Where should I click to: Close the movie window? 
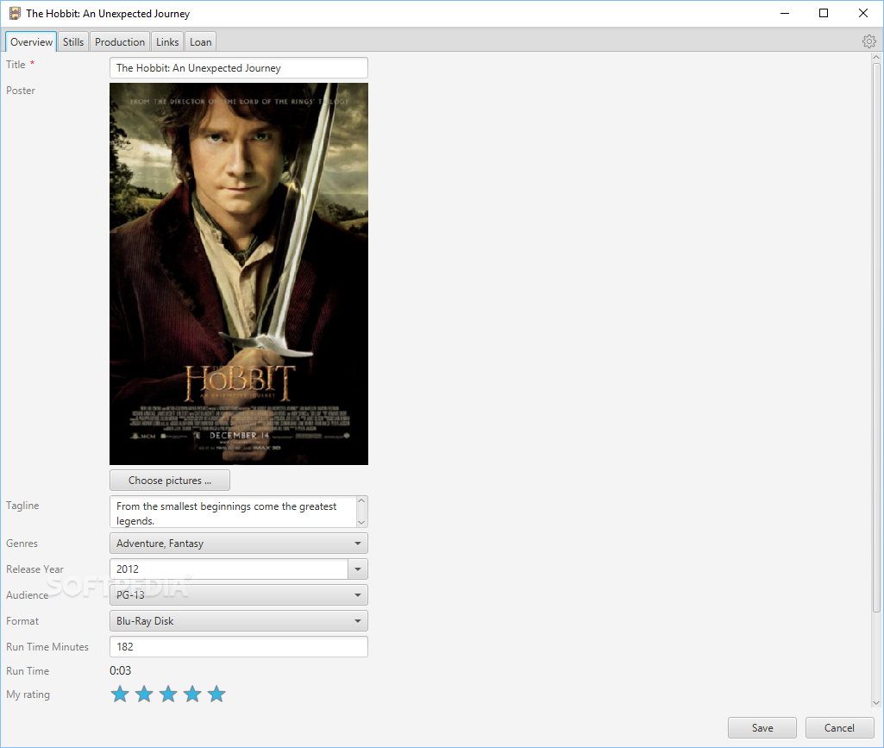(x=863, y=14)
